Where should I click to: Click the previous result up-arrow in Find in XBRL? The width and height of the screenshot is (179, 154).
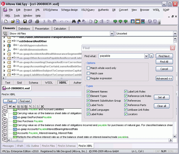[x=14, y=106]
